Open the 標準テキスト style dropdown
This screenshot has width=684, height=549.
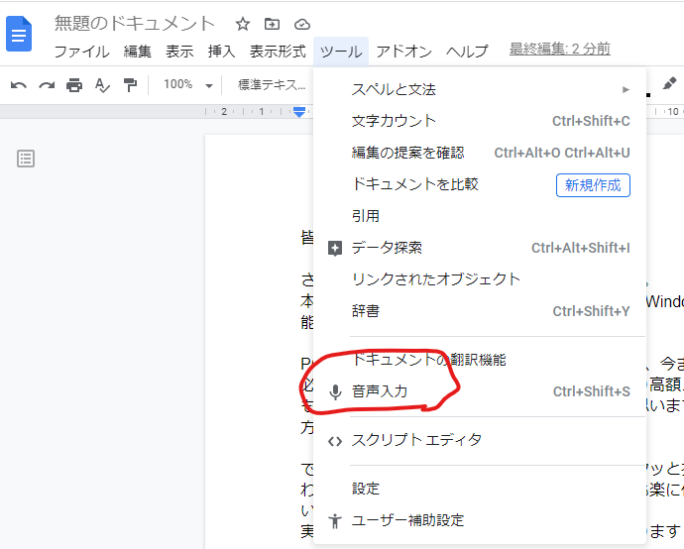tap(272, 85)
